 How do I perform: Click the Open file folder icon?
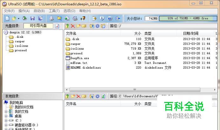click(x=14, y=18)
